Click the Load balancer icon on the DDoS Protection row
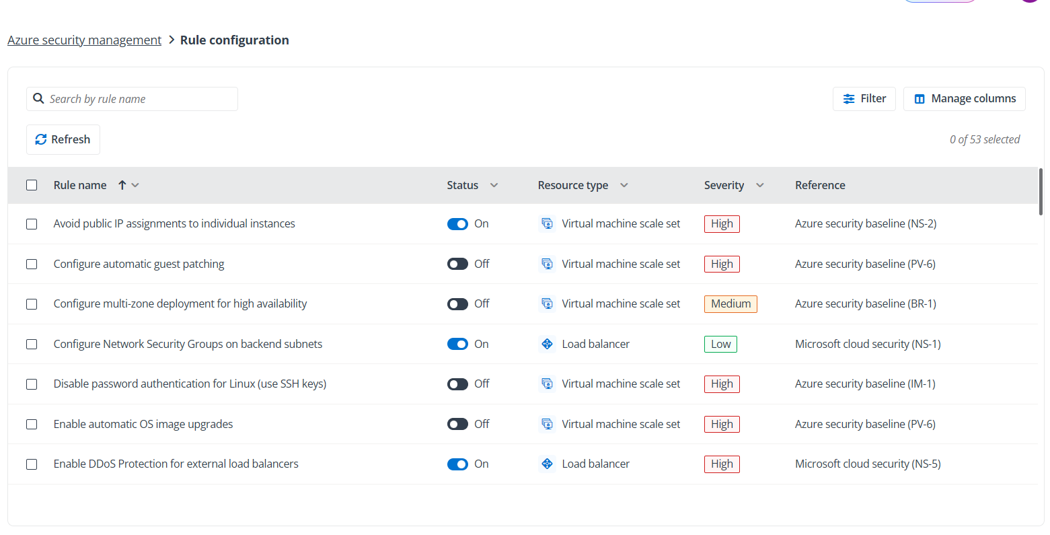This screenshot has height=535, width=1050. (547, 464)
